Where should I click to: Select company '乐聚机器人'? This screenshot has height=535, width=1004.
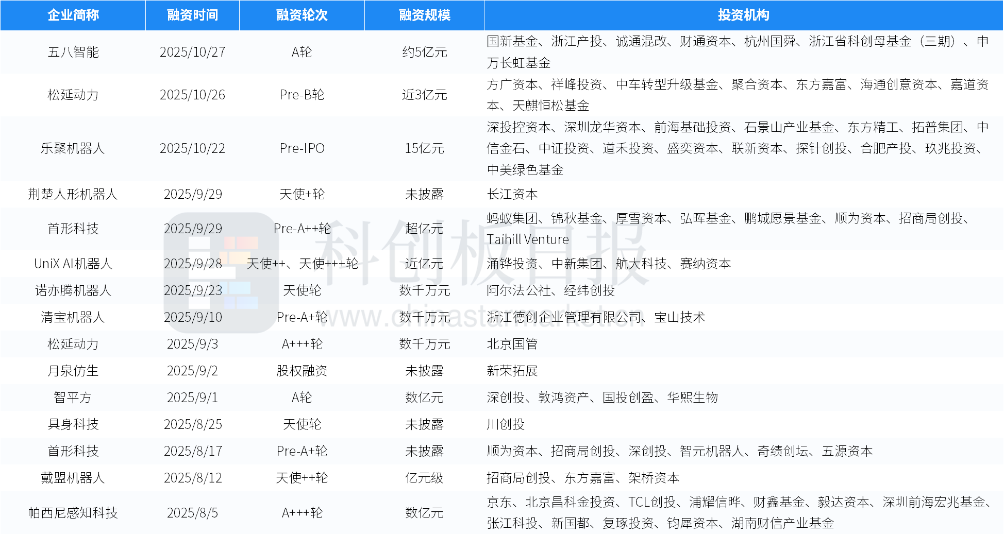tap(73, 148)
